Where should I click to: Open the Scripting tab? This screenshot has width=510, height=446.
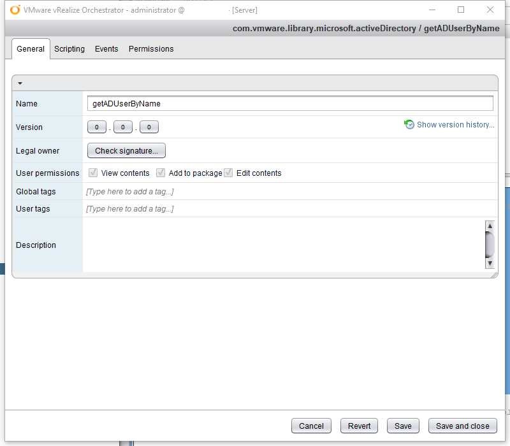pyautogui.click(x=69, y=49)
